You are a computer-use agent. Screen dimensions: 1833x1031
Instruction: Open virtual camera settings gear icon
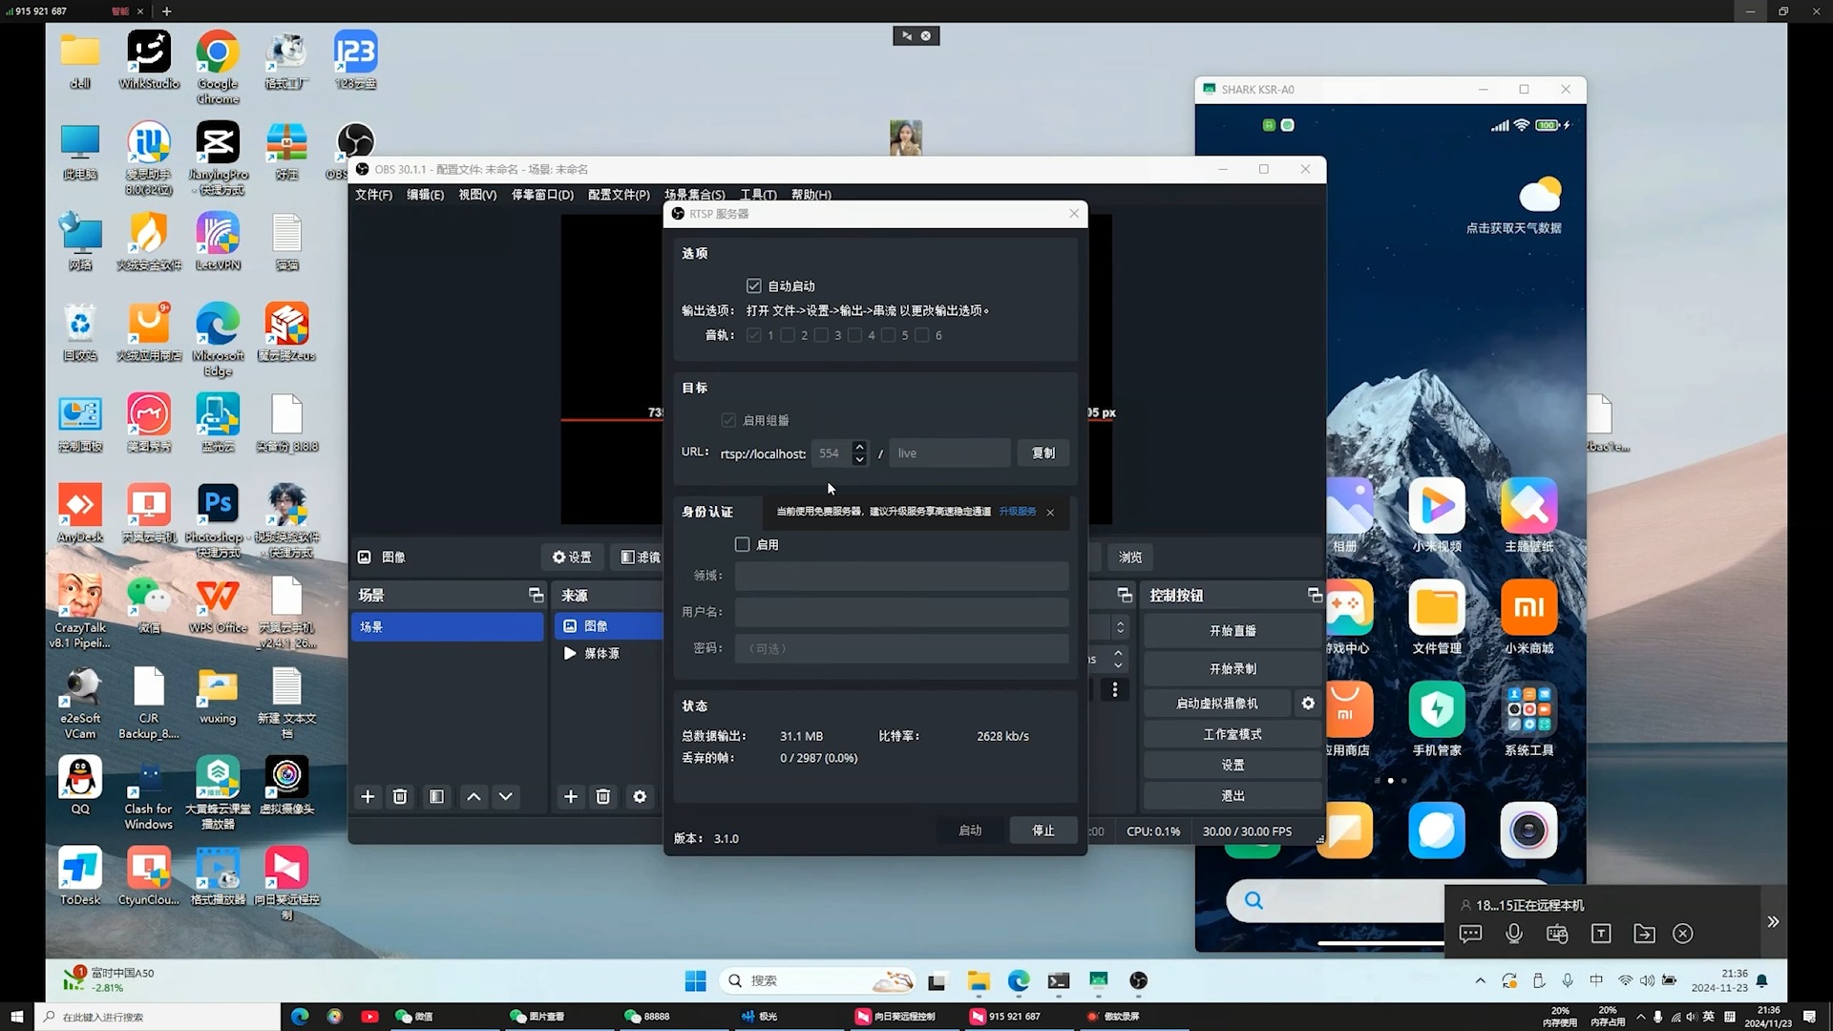1308,704
